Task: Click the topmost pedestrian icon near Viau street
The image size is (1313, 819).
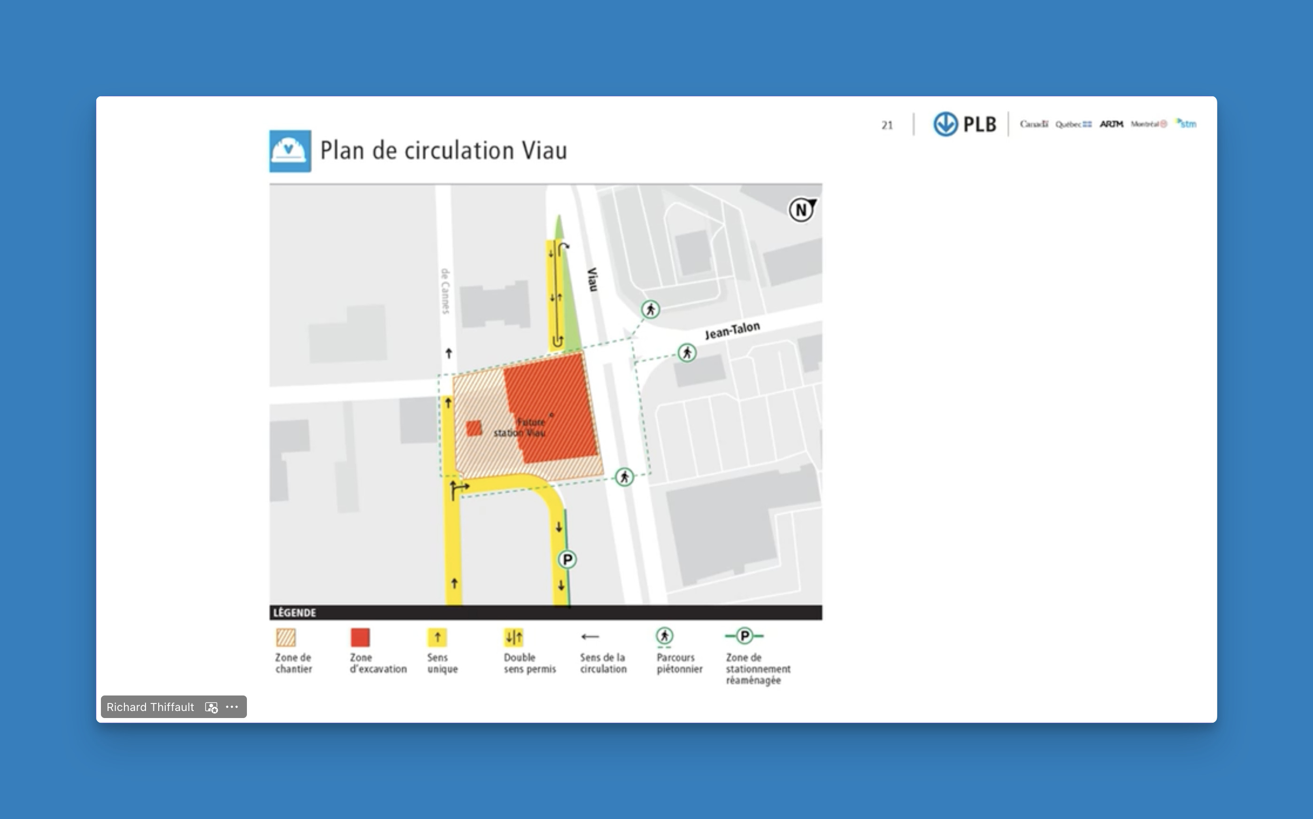Action: (650, 310)
